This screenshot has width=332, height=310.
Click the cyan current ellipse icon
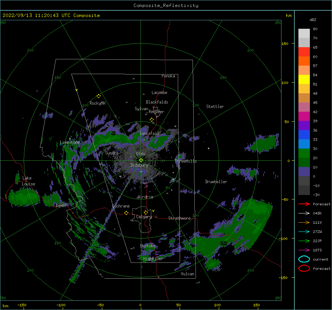coord(304,259)
